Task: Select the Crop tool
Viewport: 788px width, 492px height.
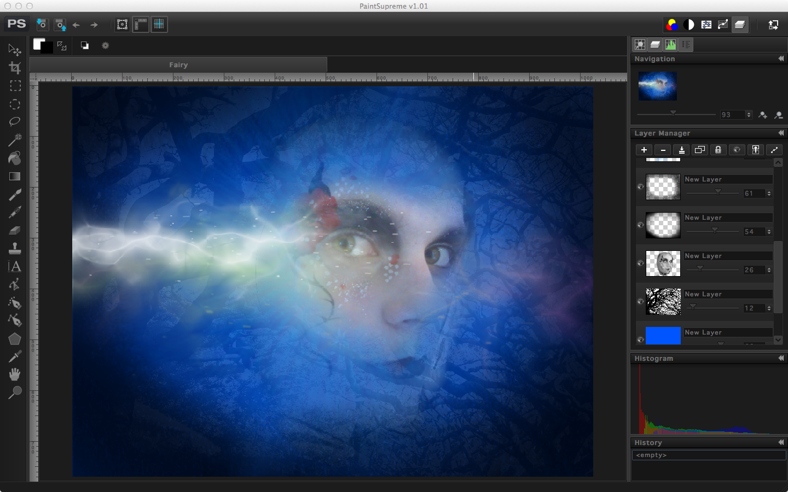Action: (x=15, y=68)
